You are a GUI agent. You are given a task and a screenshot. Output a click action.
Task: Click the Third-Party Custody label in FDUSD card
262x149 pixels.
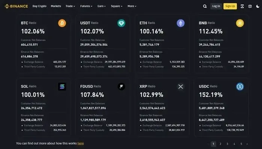[94, 130]
